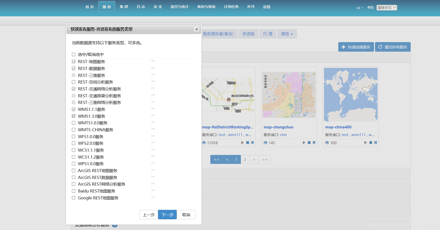440x230 pixels.
Task: Open the 安全 menu item
Action: click(158, 7)
